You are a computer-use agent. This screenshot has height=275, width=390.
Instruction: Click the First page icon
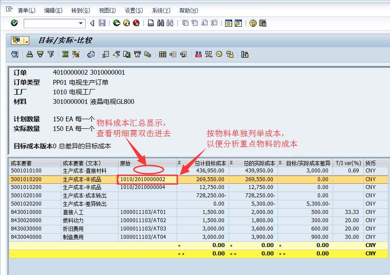coord(185,23)
